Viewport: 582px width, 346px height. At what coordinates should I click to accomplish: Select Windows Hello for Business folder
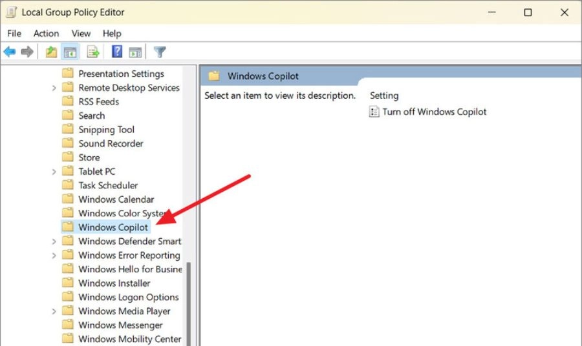pos(130,269)
